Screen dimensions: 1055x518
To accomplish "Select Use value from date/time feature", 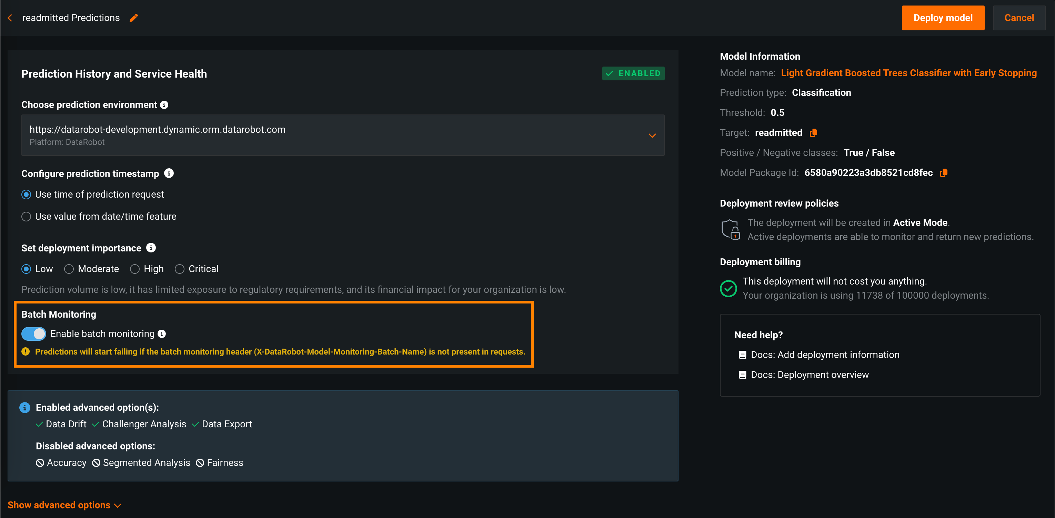I will point(27,217).
